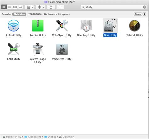Select the System Image Utility icon

coord(38,49)
